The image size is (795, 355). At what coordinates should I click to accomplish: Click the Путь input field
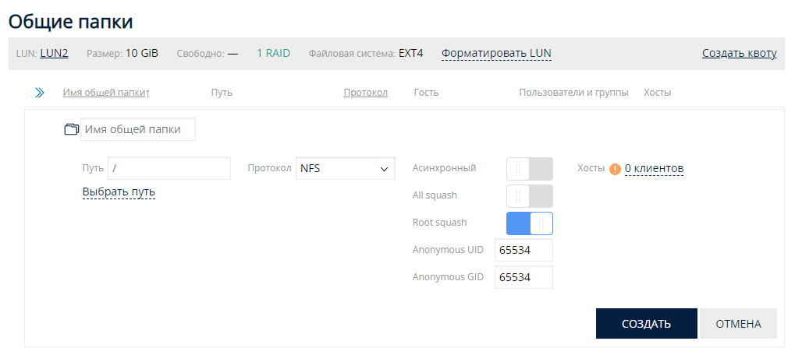169,168
